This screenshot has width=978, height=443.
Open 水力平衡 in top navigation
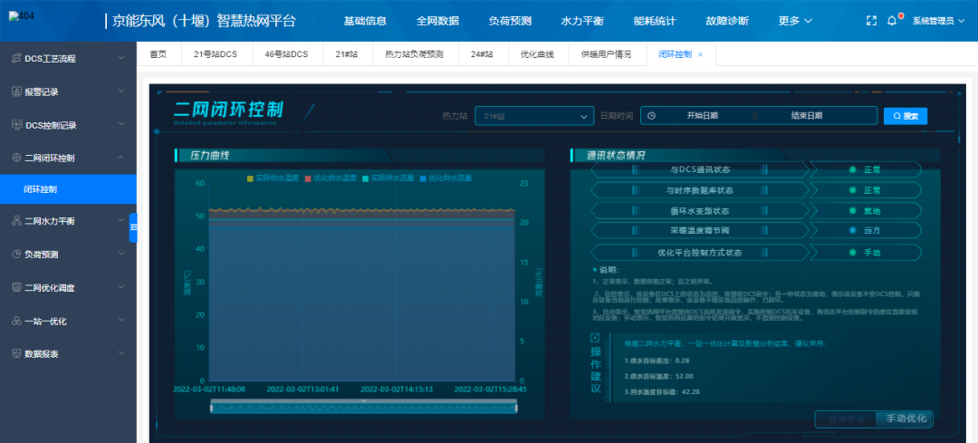582,21
